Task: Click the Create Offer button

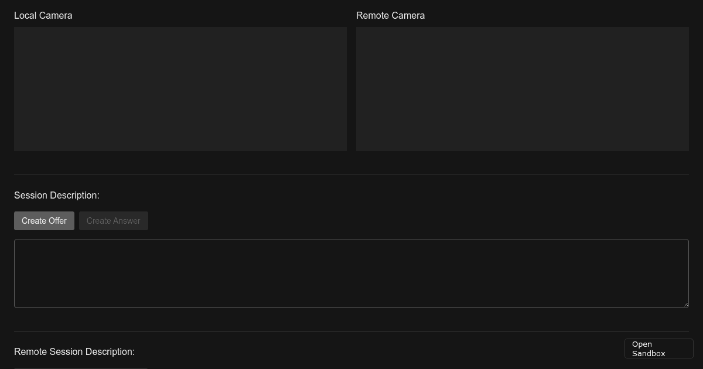Action: pos(44,221)
